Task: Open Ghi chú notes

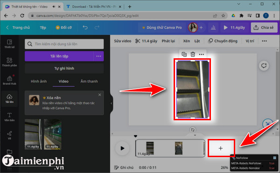Action: click(x=124, y=167)
